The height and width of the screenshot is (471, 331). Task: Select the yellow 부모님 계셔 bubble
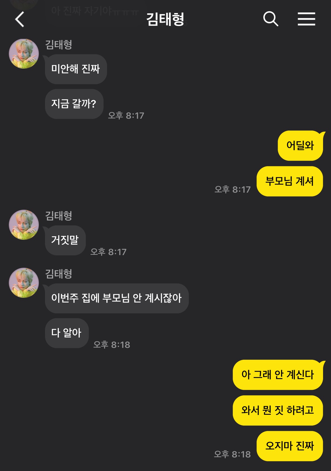(x=290, y=181)
